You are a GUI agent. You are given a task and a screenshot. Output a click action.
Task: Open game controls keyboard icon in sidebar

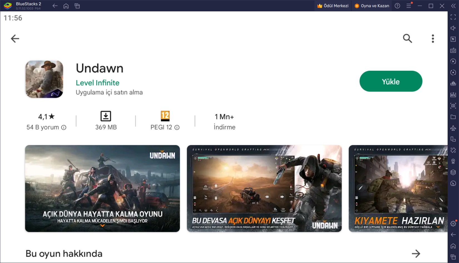(453, 50)
